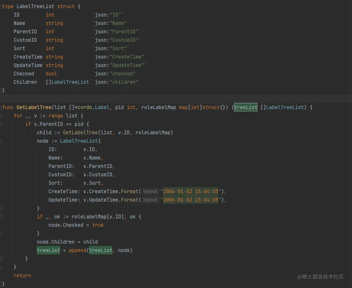
Task: Click the roleLabelMap[v.ID] lookup expression
Action: click(98, 217)
